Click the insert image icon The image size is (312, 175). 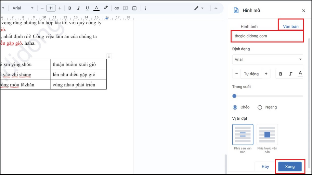(x=134, y=8)
